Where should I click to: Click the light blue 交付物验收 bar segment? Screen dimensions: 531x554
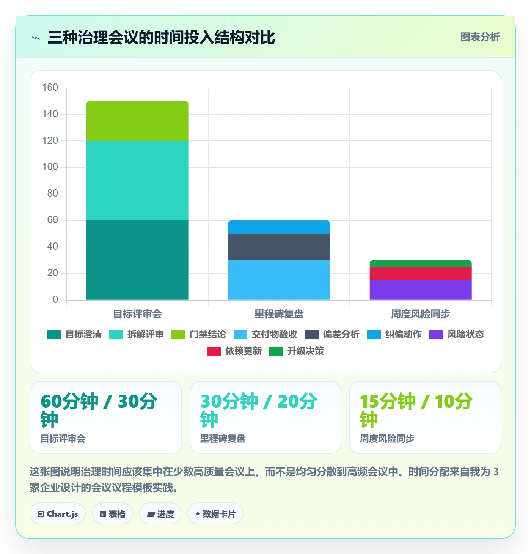279,280
